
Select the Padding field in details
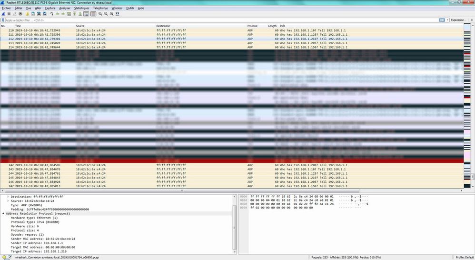(49, 210)
